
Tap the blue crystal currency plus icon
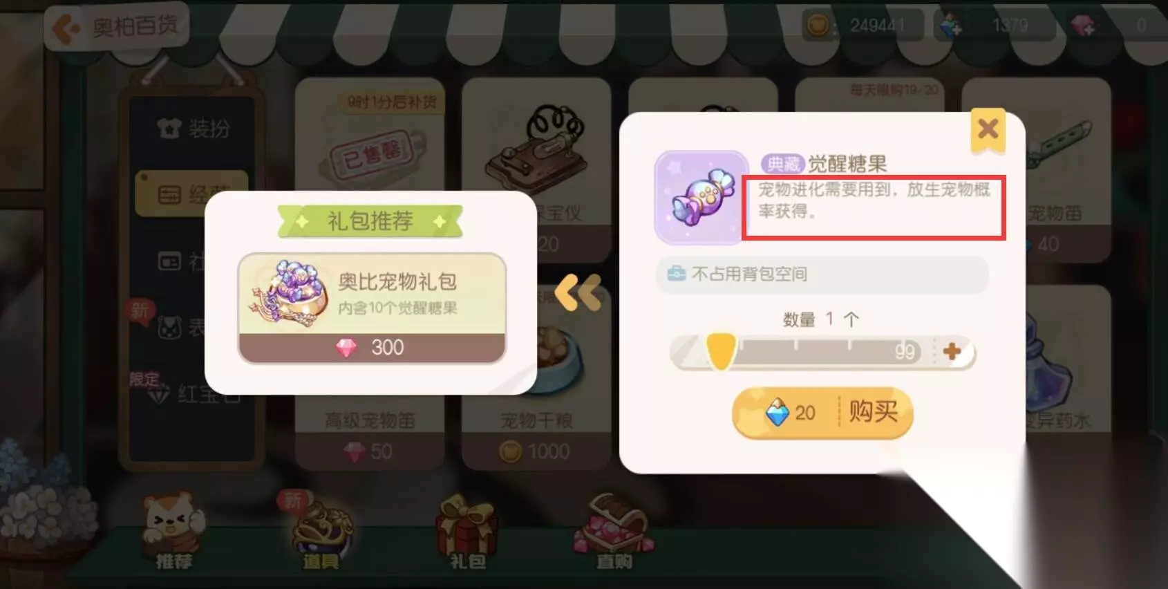(950, 26)
